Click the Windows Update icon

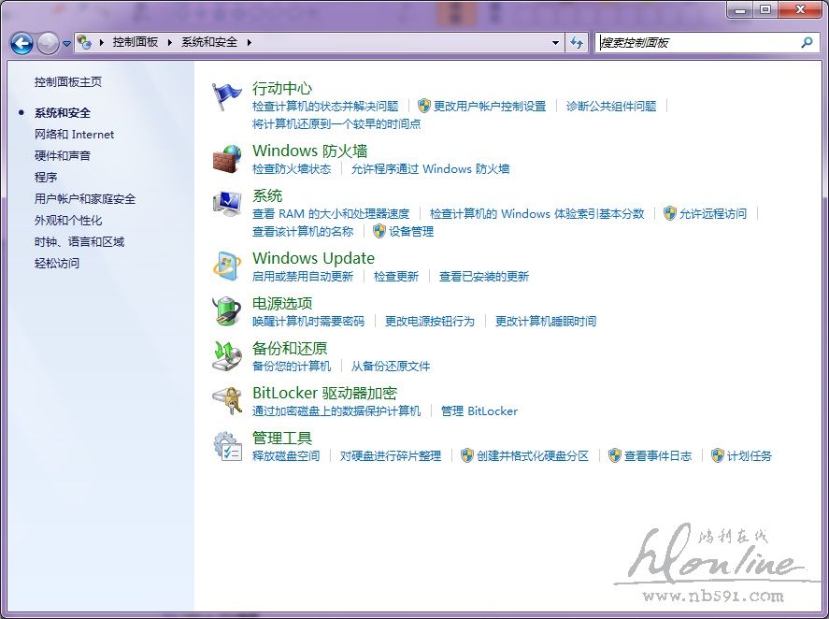[227, 266]
